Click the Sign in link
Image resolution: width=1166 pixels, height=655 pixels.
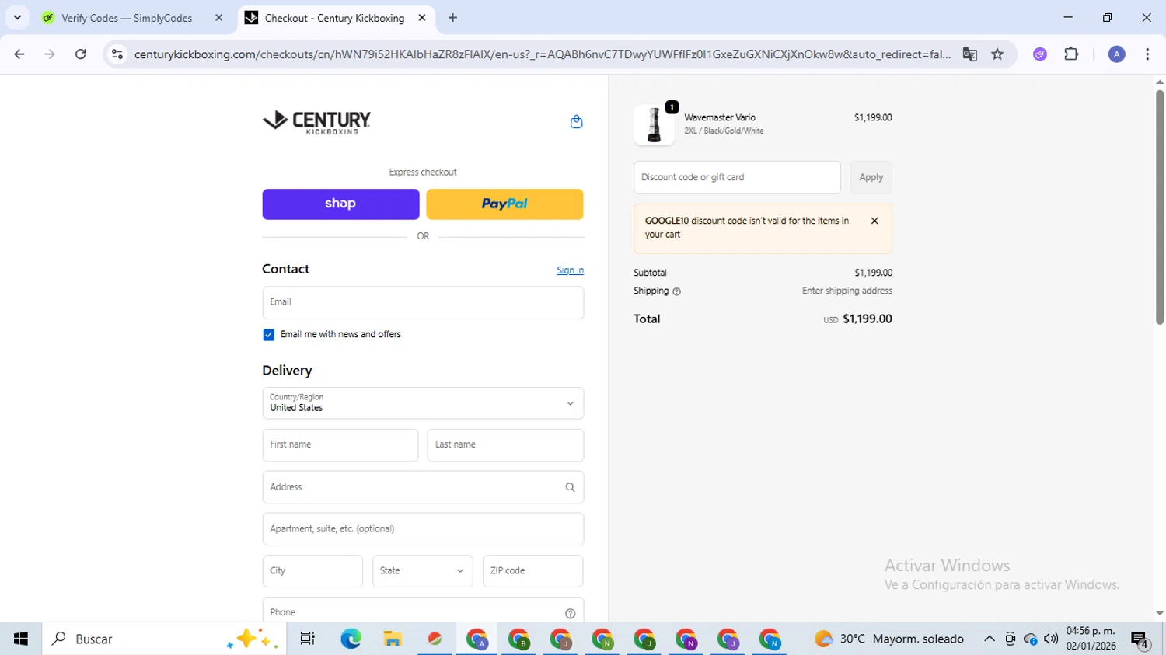click(570, 270)
